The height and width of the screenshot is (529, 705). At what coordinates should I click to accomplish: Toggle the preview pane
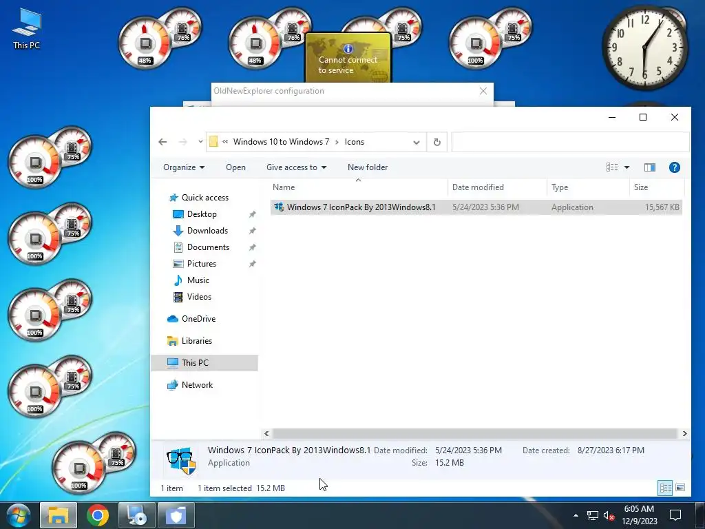pos(650,167)
